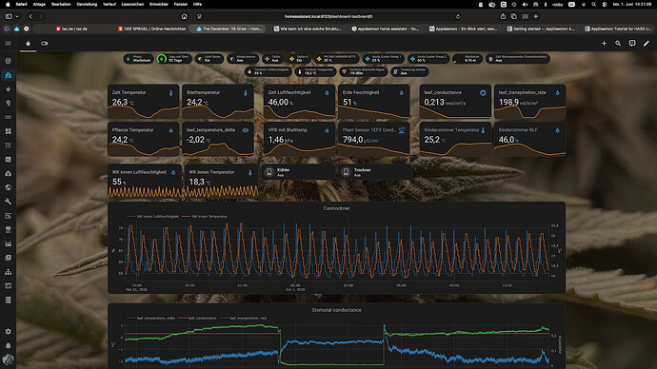Open the settings gear in the sidebar
This screenshot has width=657, height=369.
click(8, 331)
